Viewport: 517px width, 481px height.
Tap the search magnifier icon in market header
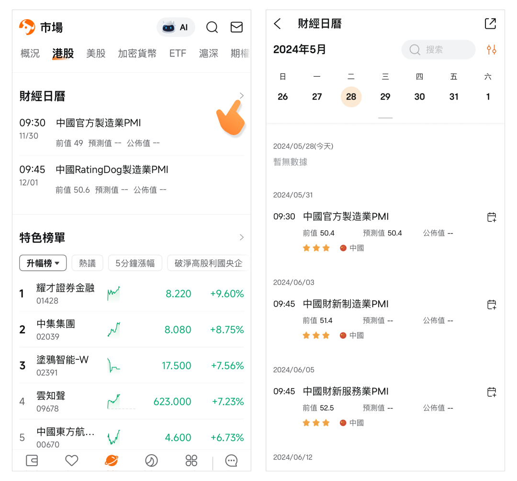[x=212, y=27]
